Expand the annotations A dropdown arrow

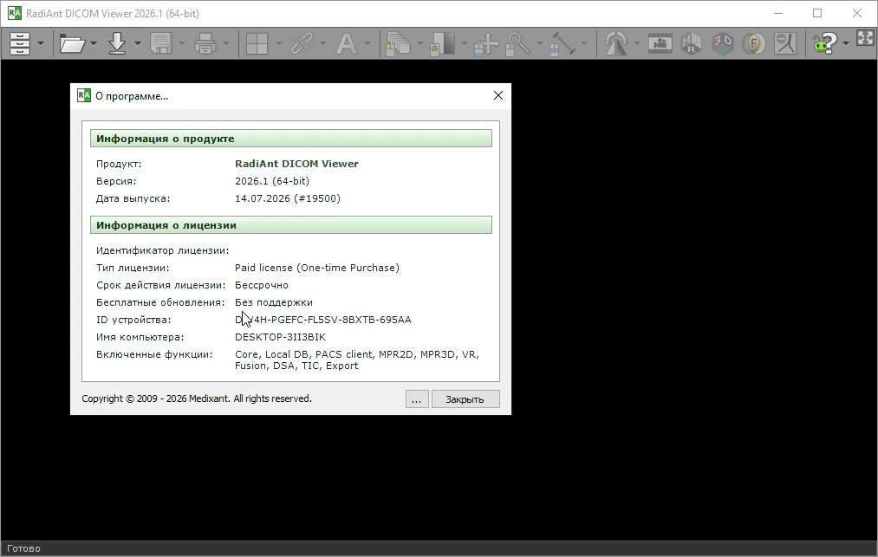[x=367, y=43]
